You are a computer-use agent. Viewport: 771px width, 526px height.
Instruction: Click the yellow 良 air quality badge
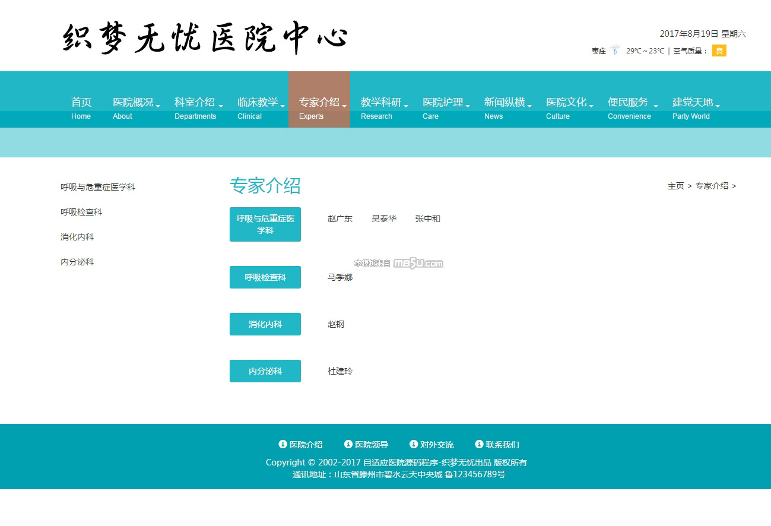(719, 51)
